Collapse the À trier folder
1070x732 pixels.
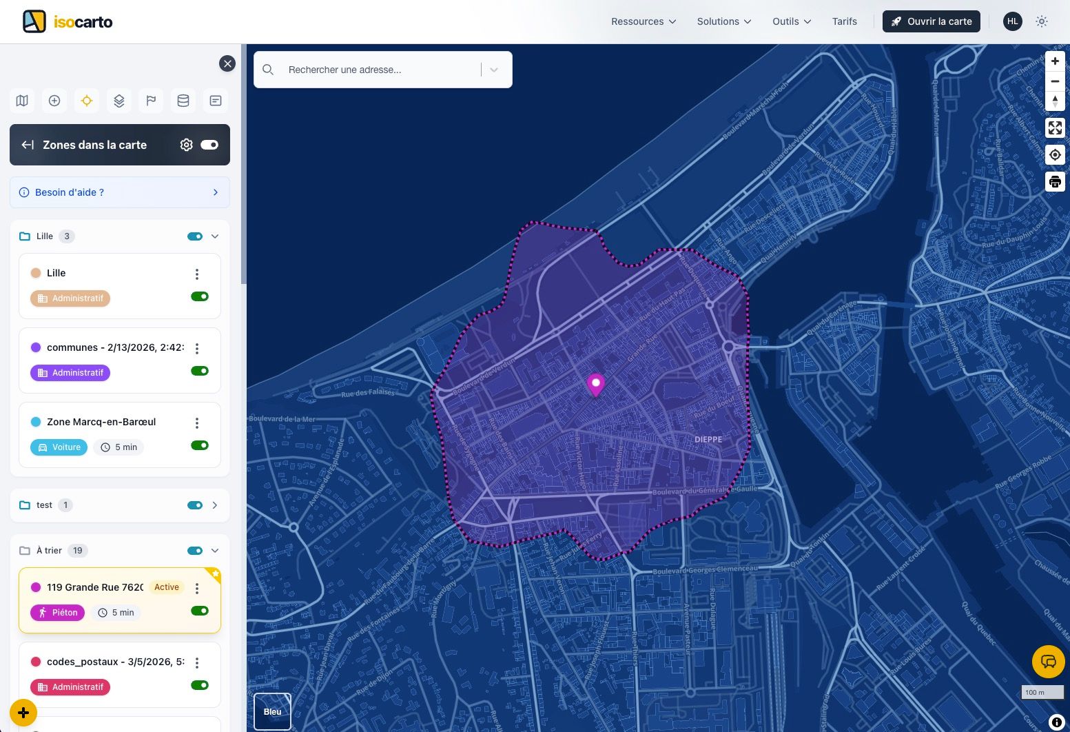point(215,551)
